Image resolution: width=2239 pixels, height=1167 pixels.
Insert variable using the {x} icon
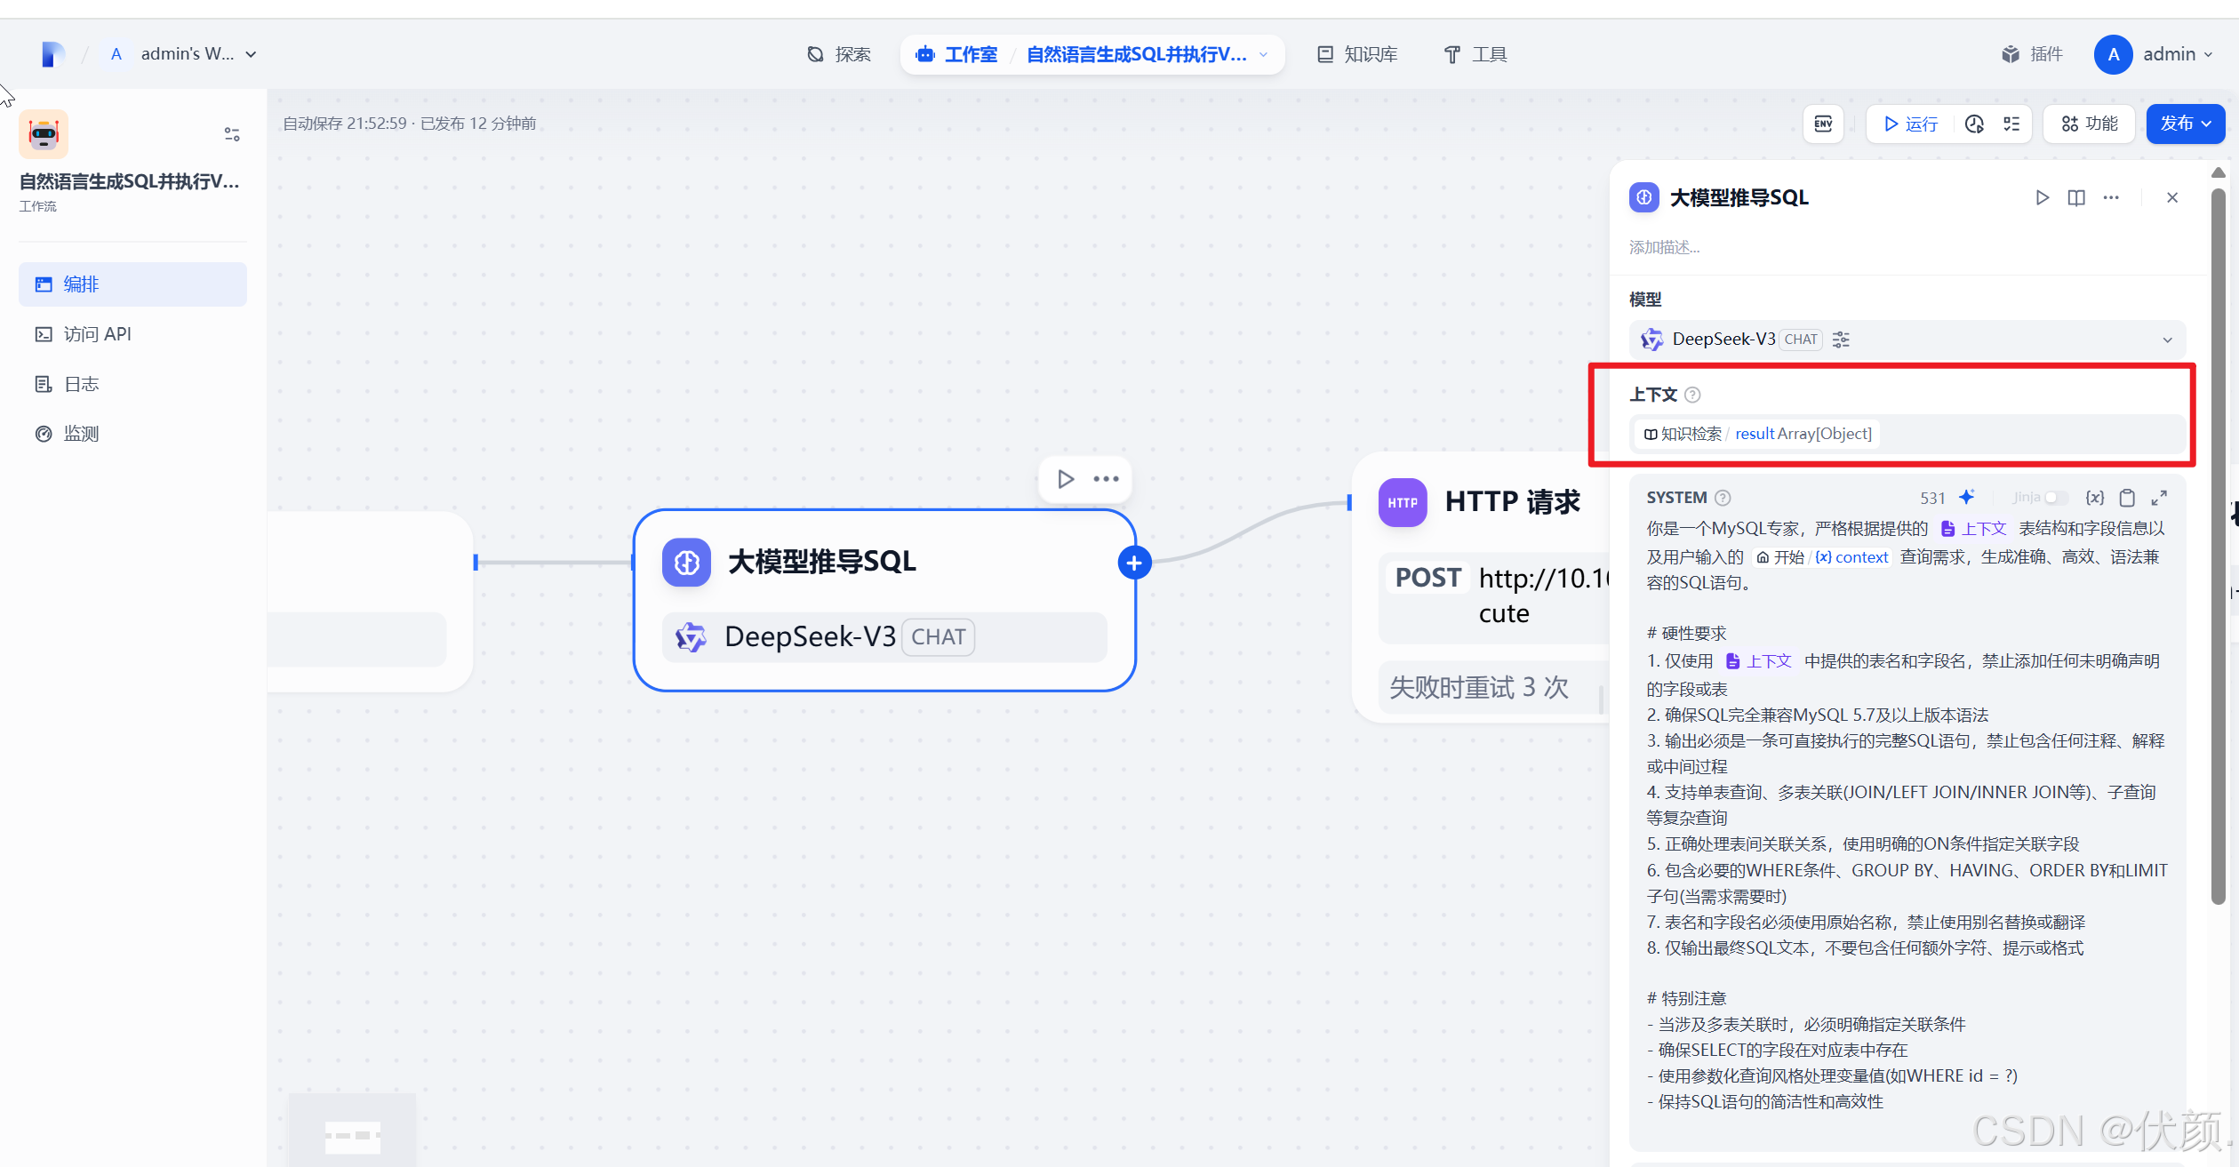(2094, 498)
